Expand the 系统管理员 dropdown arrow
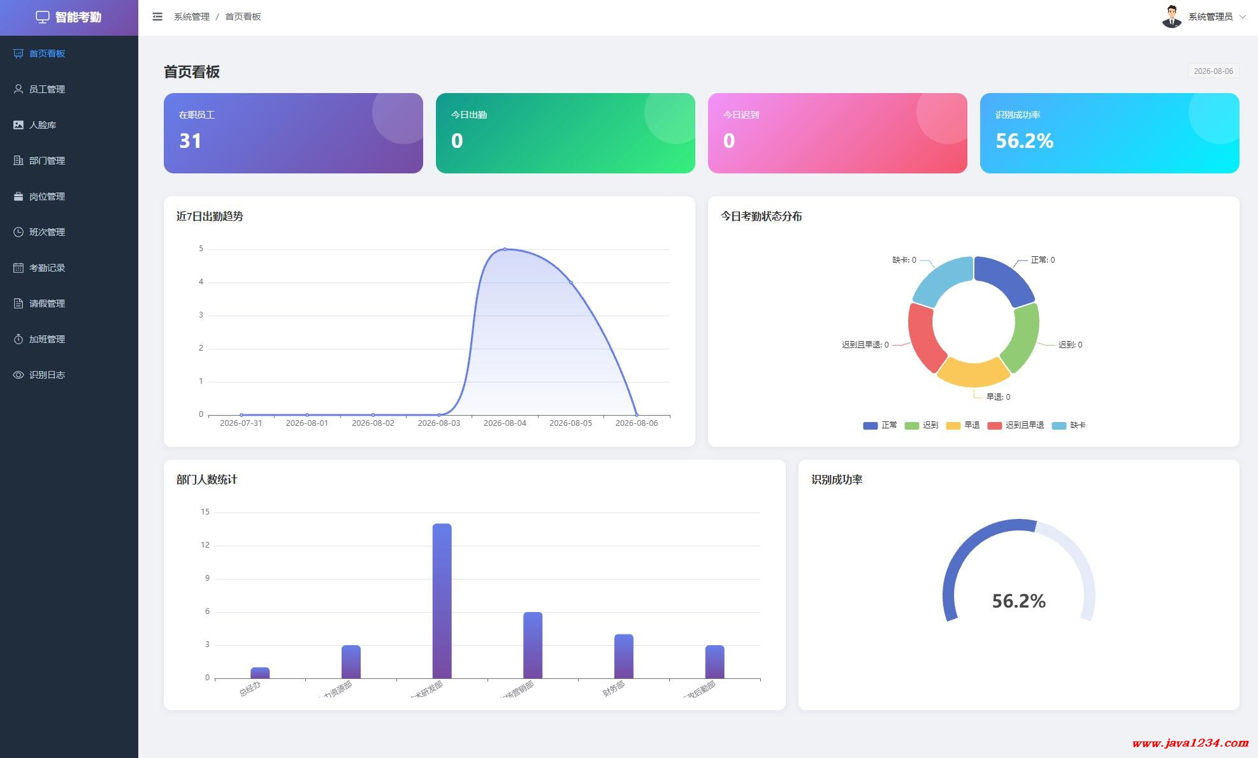Viewport: 1258px width, 758px height. pos(1242,17)
